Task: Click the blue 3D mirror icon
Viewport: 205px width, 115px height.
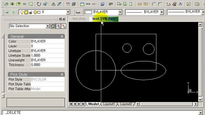Action: (59, 4)
